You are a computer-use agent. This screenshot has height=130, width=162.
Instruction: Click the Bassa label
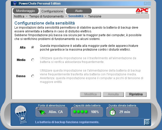(x=21, y=76)
